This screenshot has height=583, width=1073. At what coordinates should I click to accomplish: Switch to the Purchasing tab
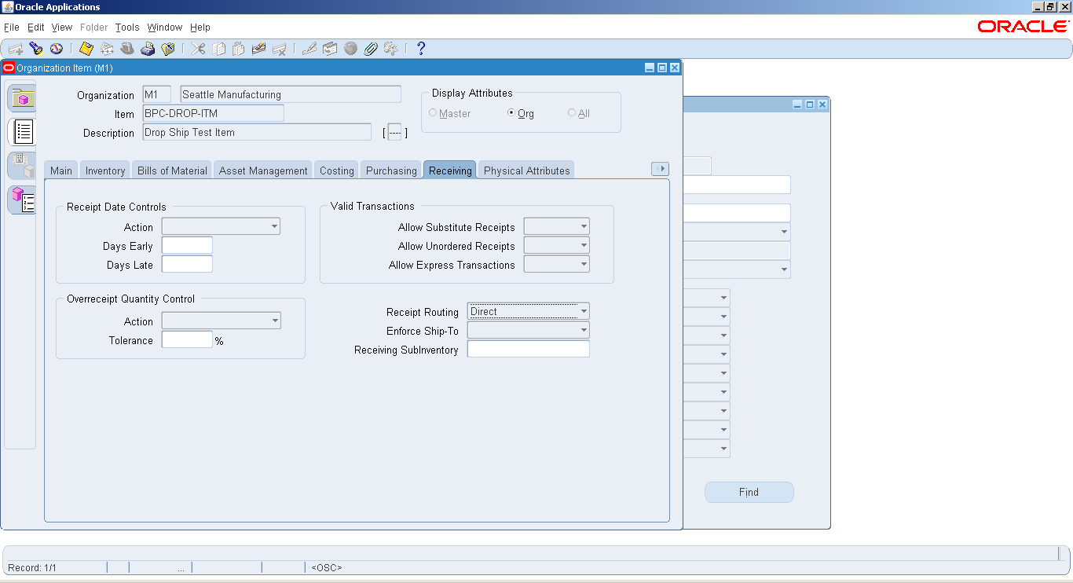point(390,170)
